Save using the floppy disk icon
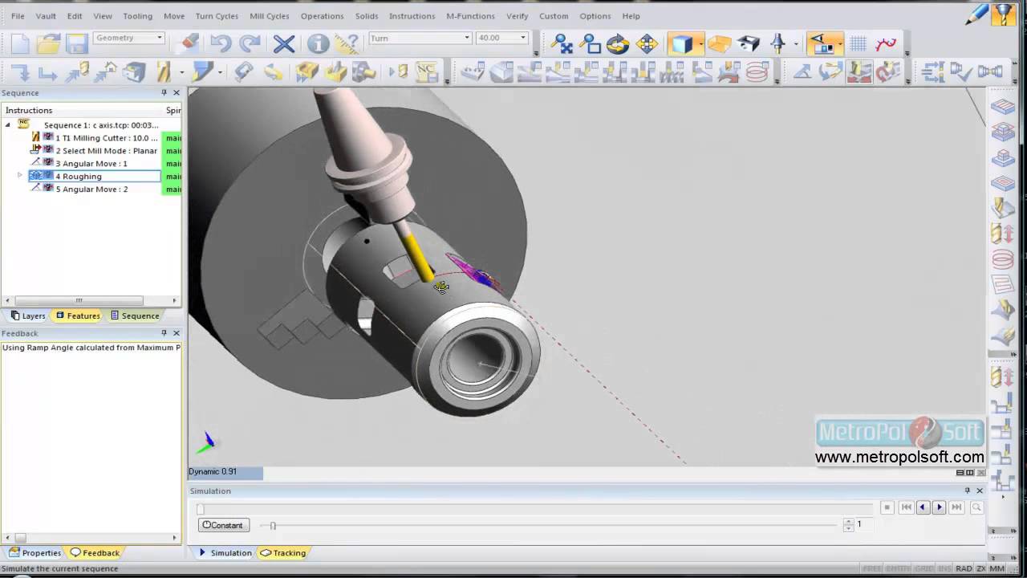The image size is (1027, 578). [76, 43]
